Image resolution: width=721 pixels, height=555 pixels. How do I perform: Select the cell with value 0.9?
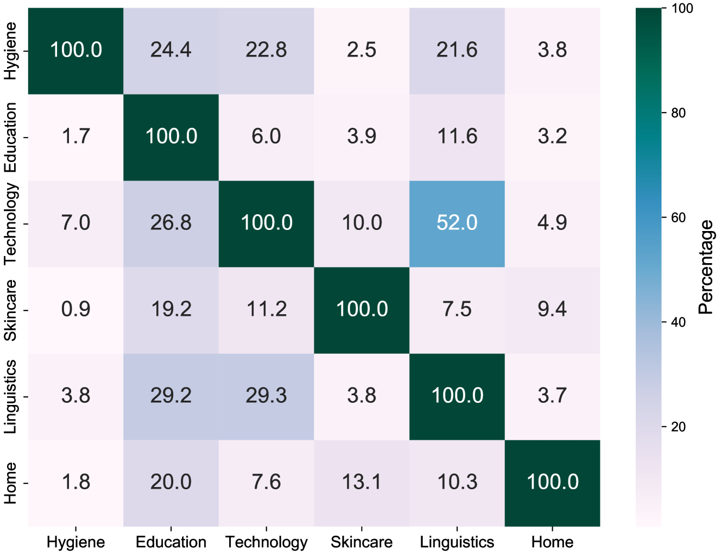coord(75,309)
